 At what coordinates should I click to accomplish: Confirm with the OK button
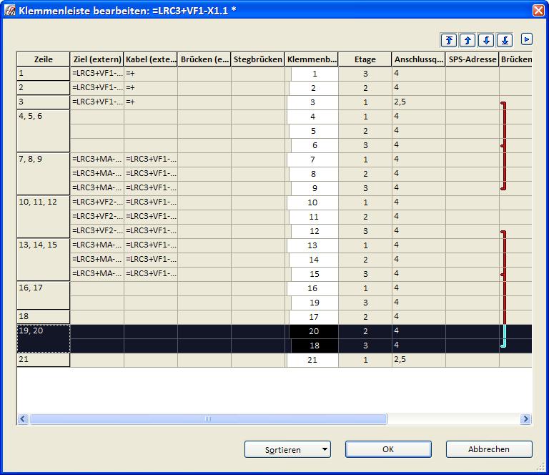pos(388,449)
